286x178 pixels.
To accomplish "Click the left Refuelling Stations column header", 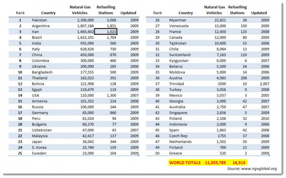I will click(106, 10).
